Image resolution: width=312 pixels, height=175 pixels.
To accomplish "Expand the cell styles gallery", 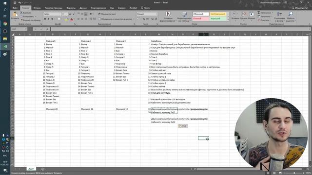I will pos(228,20).
